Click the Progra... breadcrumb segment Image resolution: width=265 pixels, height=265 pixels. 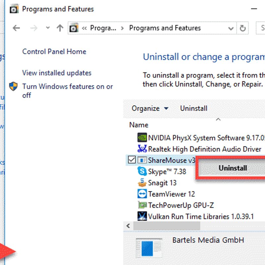(103, 28)
